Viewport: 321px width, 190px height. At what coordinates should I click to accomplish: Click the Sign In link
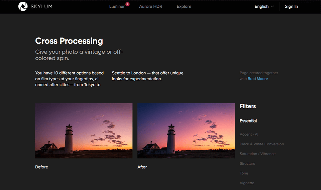(x=291, y=7)
